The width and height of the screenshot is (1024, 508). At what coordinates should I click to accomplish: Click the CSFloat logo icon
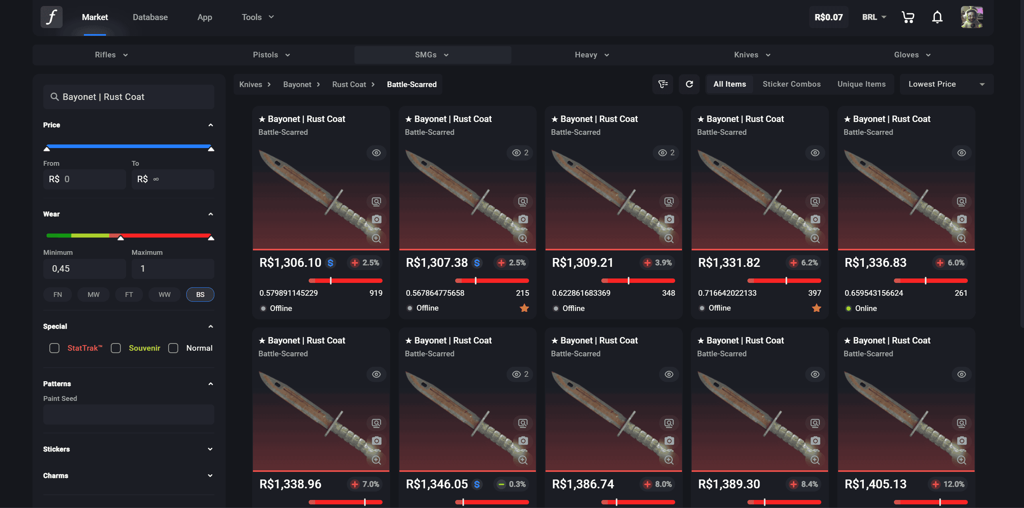coord(51,17)
